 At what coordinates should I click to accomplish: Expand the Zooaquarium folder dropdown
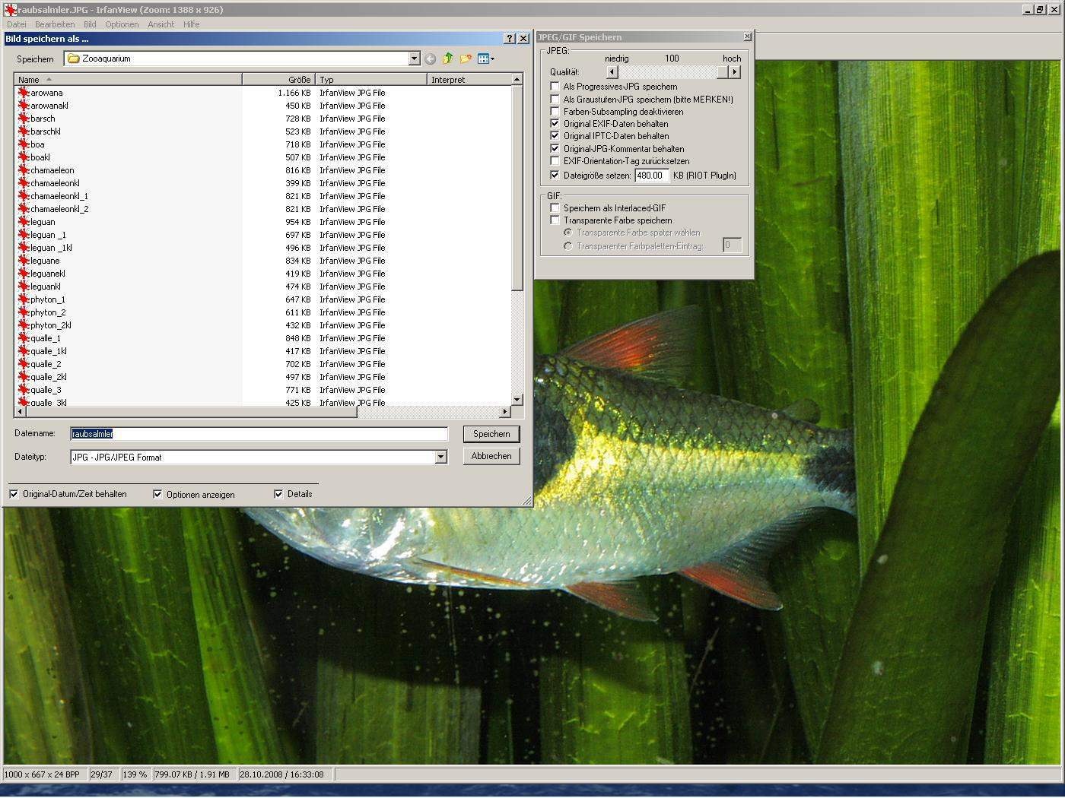click(x=414, y=59)
